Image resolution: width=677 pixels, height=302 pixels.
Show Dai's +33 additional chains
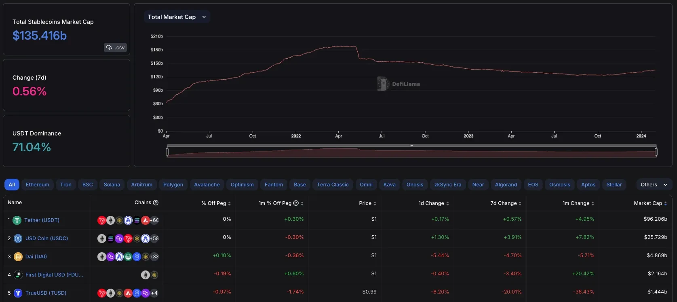154,257
